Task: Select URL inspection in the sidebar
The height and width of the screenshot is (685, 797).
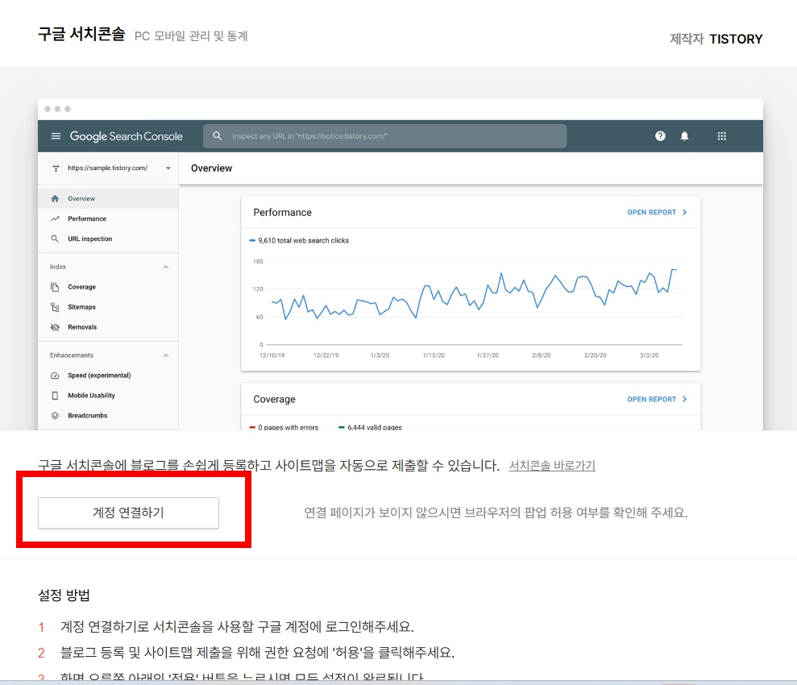Action: click(108, 239)
